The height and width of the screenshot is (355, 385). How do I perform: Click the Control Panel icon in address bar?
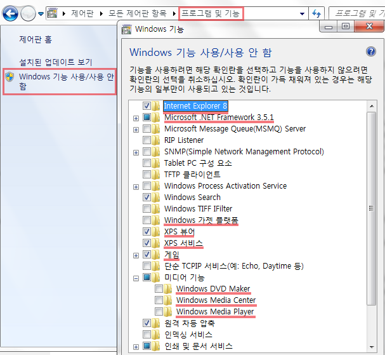point(52,13)
